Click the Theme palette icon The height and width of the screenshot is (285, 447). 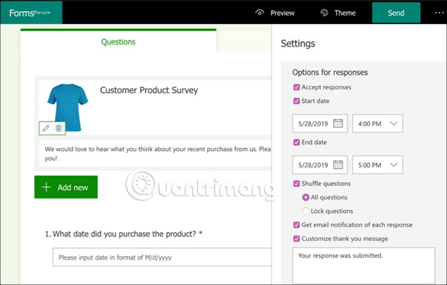[x=324, y=13]
